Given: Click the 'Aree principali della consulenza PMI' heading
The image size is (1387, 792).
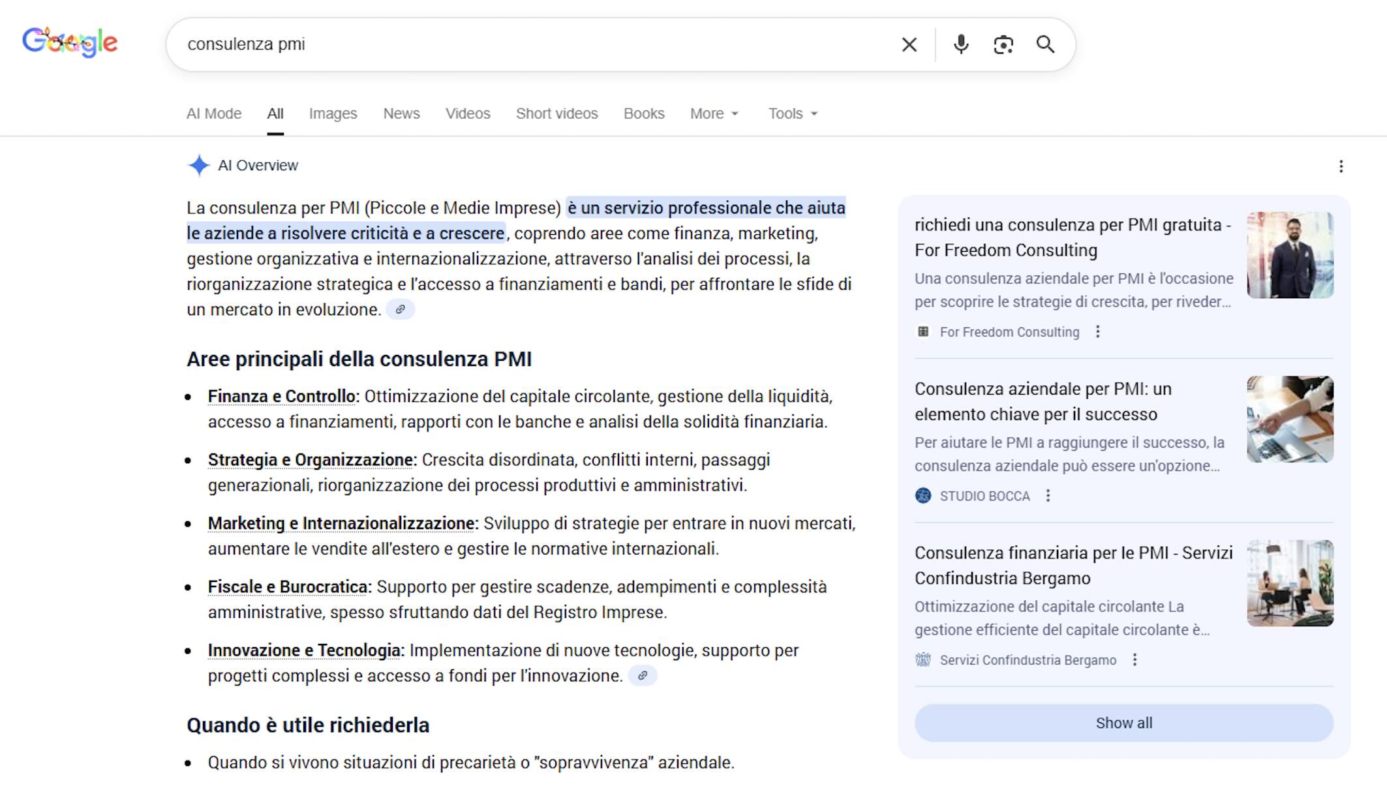Looking at the screenshot, I should (359, 359).
